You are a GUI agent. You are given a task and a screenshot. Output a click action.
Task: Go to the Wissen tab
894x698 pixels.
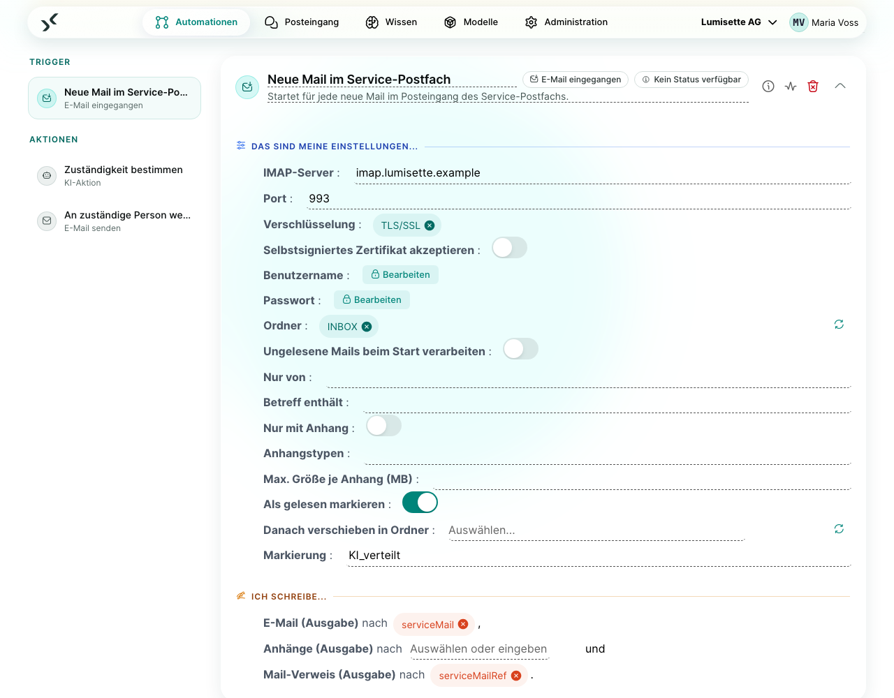click(391, 22)
